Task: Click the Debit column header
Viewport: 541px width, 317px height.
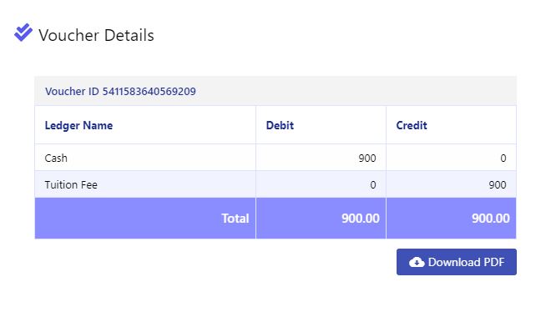Action: (280, 125)
